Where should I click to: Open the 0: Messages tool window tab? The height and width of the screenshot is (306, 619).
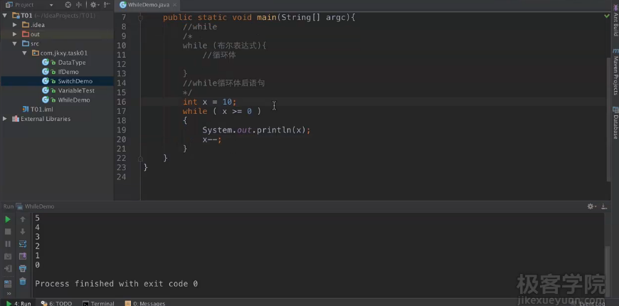[145, 303]
